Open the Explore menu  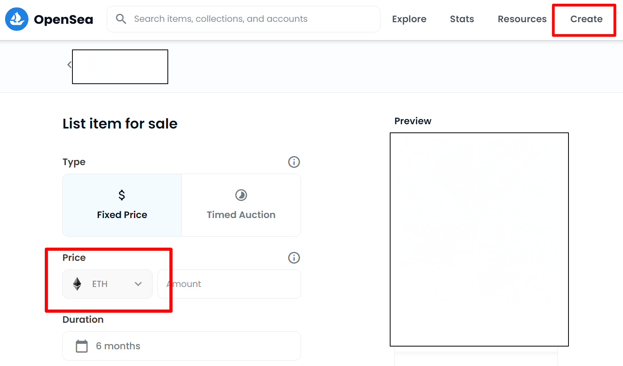[x=409, y=19]
